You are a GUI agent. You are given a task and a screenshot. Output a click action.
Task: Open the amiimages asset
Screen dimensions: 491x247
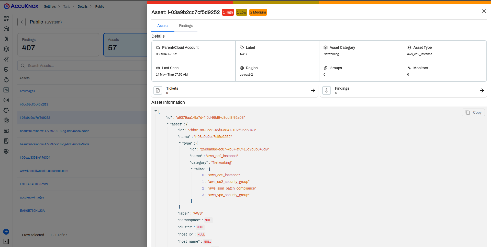click(27, 91)
